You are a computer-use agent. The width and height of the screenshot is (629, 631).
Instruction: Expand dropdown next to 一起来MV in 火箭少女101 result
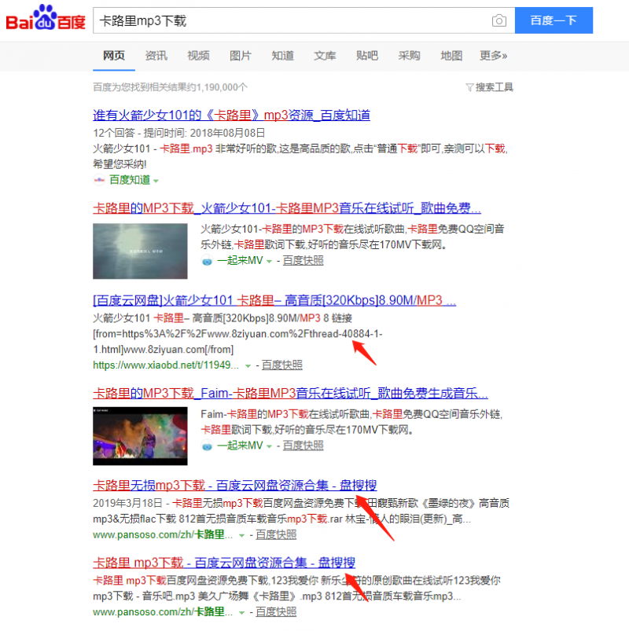coord(270,262)
